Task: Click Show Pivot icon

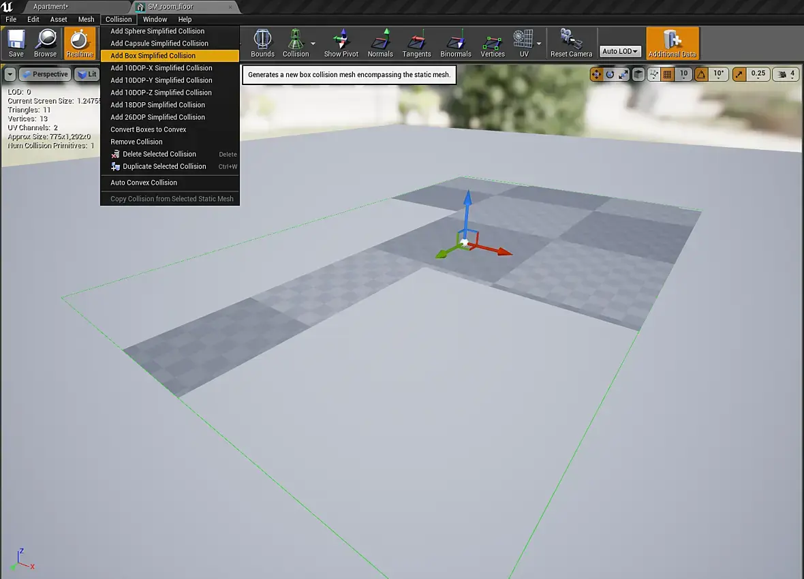Action: tap(341, 43)
